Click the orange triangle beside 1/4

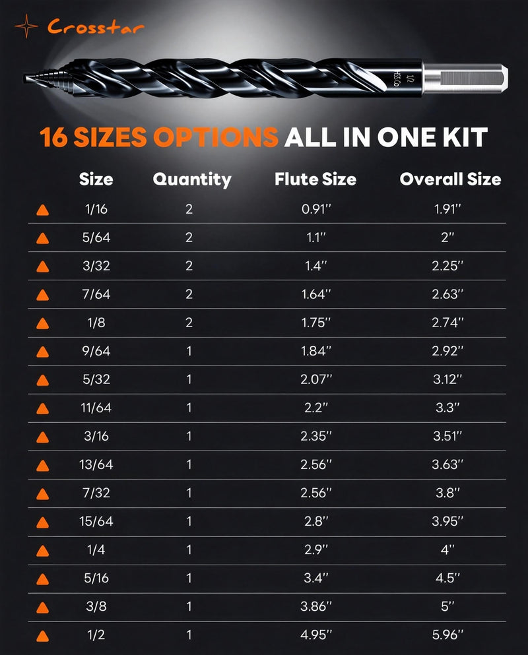coord(43,551)
